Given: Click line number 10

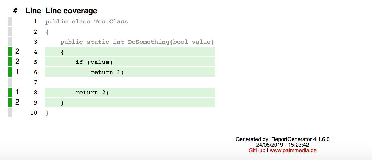Looking at the screenshot, I should [34, 113].
